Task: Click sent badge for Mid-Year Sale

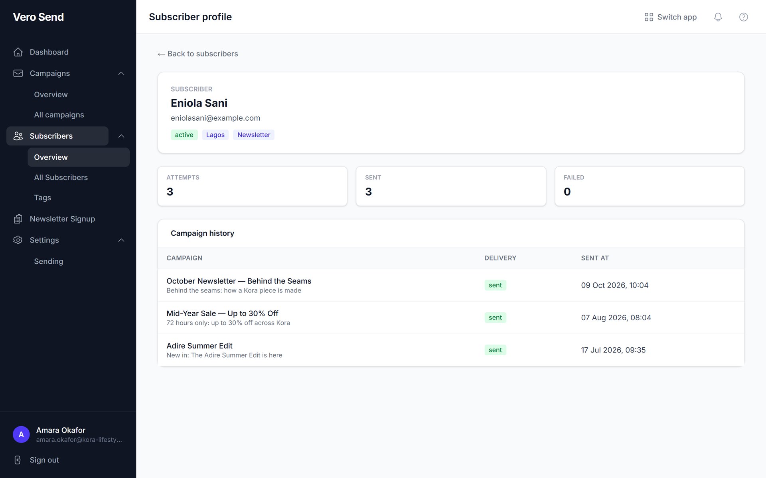Action: (x=495, y=317)
